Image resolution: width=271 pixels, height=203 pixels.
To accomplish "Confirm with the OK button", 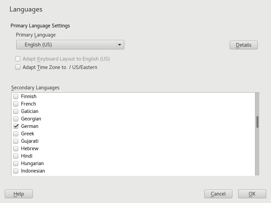I will pyautogui.click(x=252, y=194).
